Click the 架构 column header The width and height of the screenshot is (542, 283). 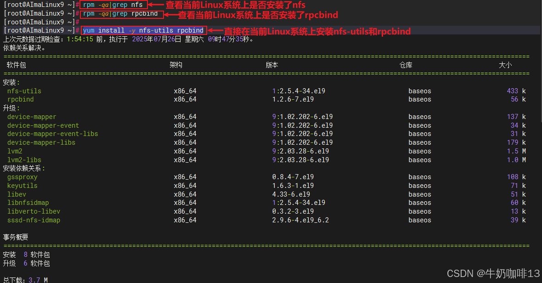176,65
